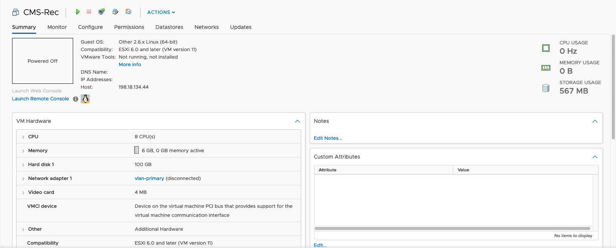Click the take snapshot clock icon
The width and height of the screenshot is (616, 248).
(129, 12)
